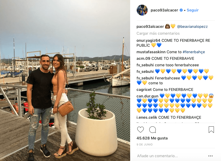Click the blue verified badge
The width and height of the screenshot is (221, 161).
point(181,10)
